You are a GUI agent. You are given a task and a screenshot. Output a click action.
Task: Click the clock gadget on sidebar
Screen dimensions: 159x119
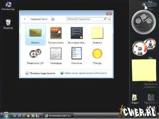point(144,22)
